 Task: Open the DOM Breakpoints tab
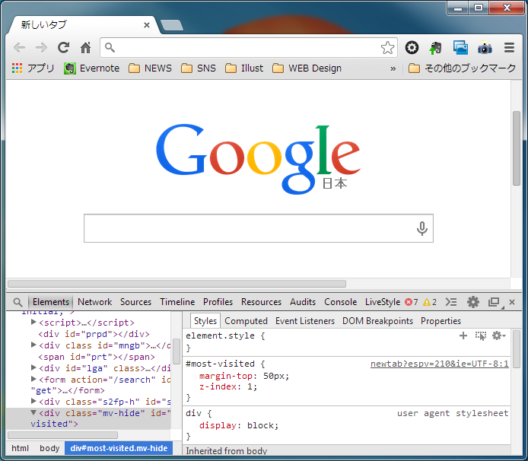pos(377,321)
